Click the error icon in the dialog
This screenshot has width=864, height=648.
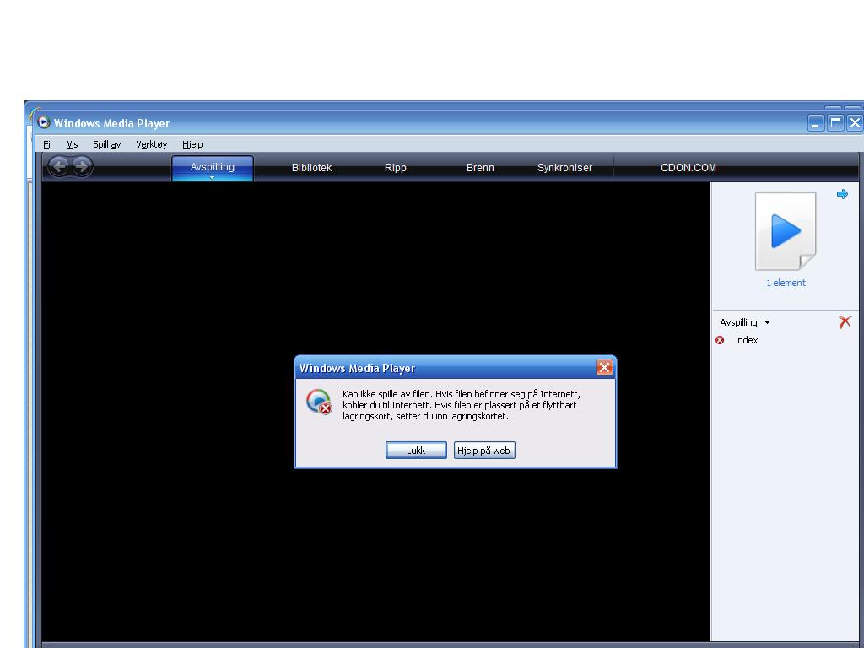(319, 402)
